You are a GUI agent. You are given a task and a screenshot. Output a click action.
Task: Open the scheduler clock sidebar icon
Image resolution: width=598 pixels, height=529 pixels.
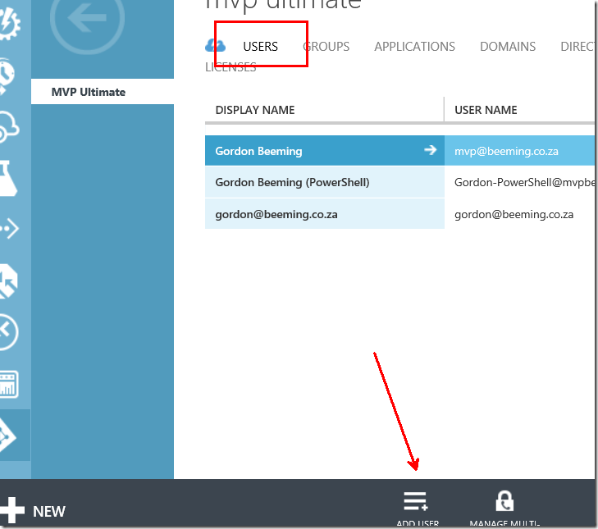(x=7, y=75)
